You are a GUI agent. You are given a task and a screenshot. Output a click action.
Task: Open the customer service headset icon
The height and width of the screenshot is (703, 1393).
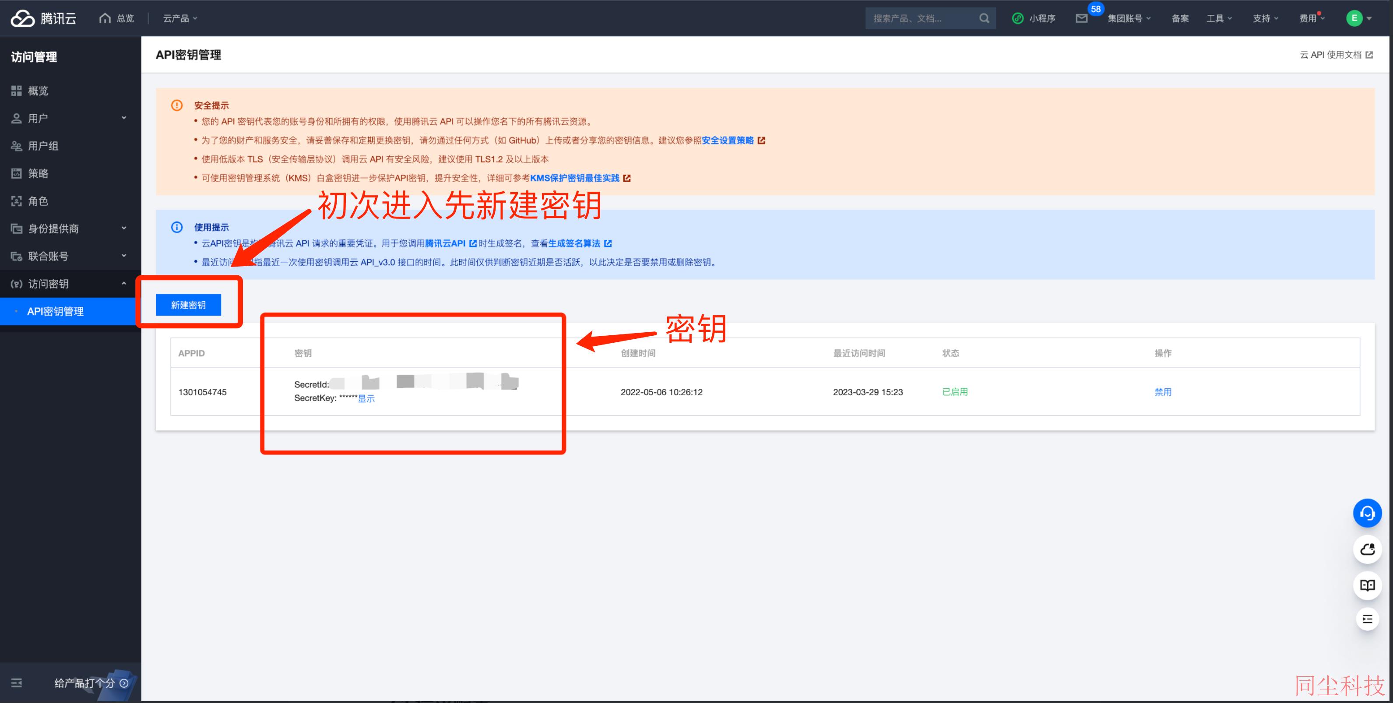1367,513
